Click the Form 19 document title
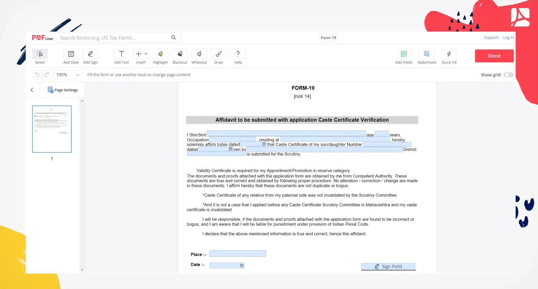 [329, 38]
